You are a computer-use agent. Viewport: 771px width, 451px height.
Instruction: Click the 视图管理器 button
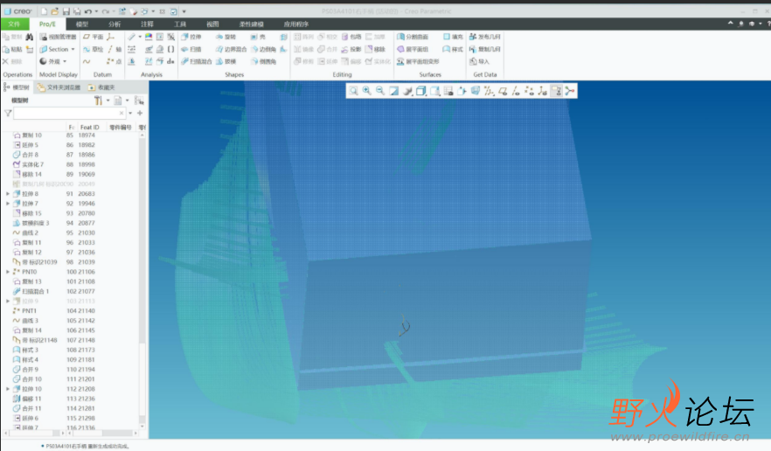58,37
